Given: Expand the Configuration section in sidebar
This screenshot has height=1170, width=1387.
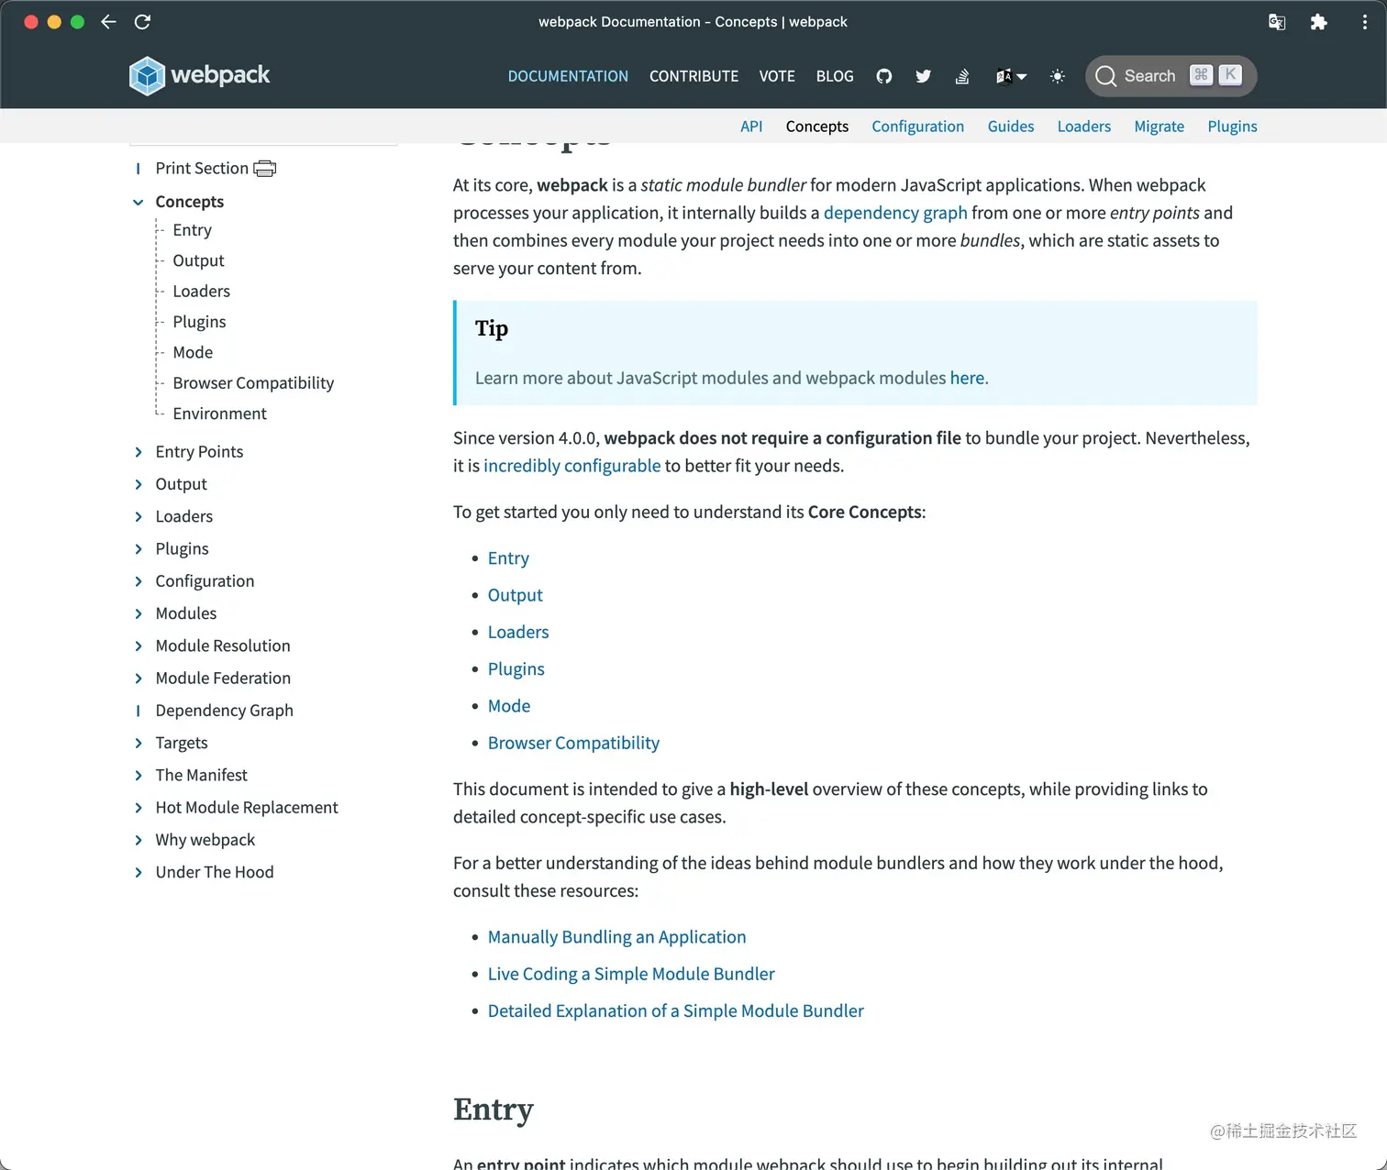Looking at the screenshot, I should point(139,581).
